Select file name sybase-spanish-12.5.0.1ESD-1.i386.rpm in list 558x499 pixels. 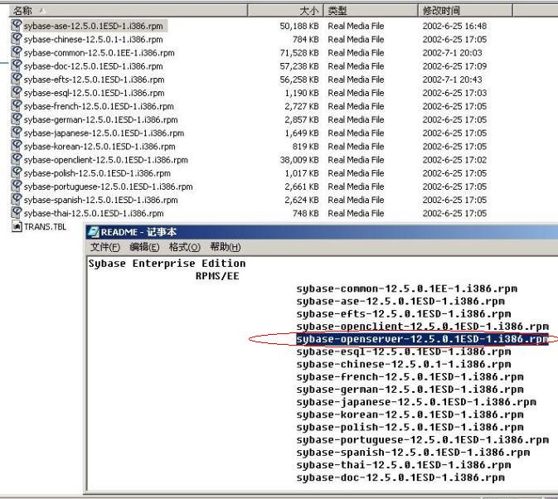click(x=100, y=201)
